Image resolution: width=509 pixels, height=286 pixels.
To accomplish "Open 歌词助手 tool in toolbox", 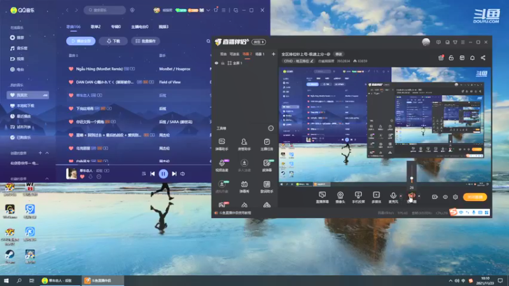I will pos(267,186).
